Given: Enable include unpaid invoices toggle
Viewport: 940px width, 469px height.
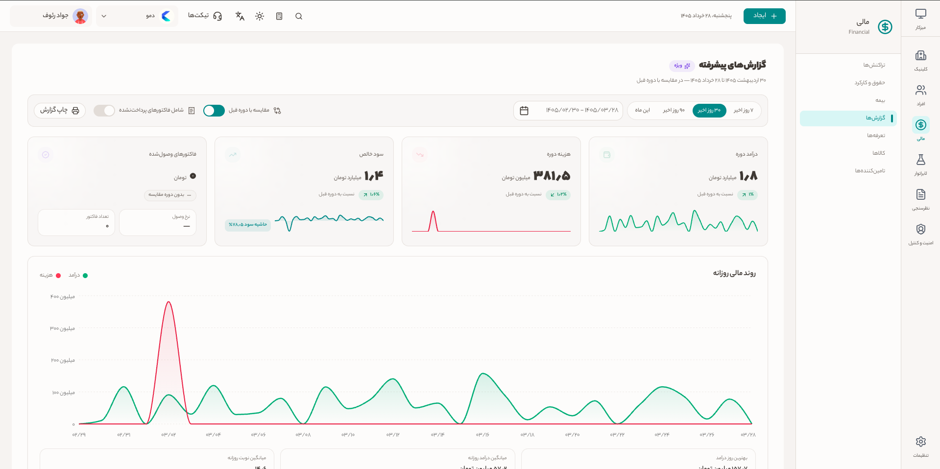Looking at the screenshot, I should tap(104, 111).
